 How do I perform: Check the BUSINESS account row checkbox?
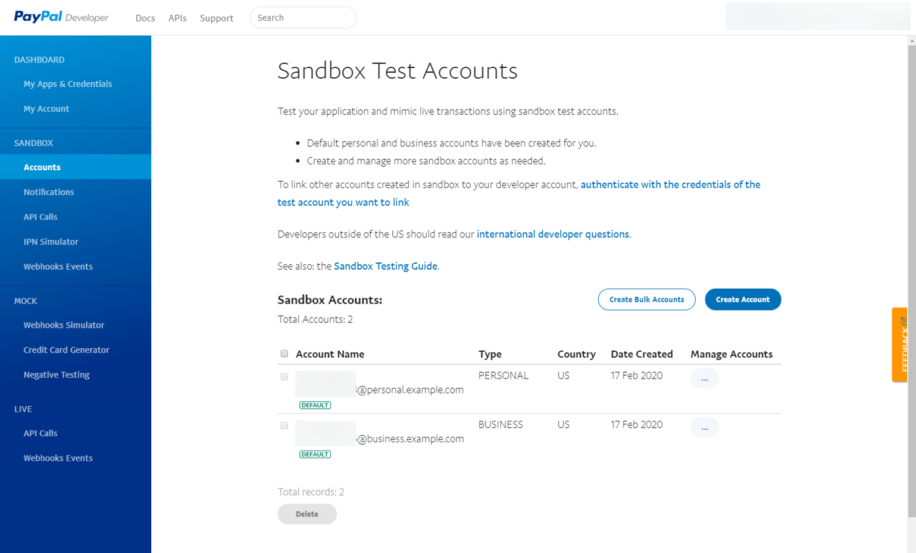(284, 426)
